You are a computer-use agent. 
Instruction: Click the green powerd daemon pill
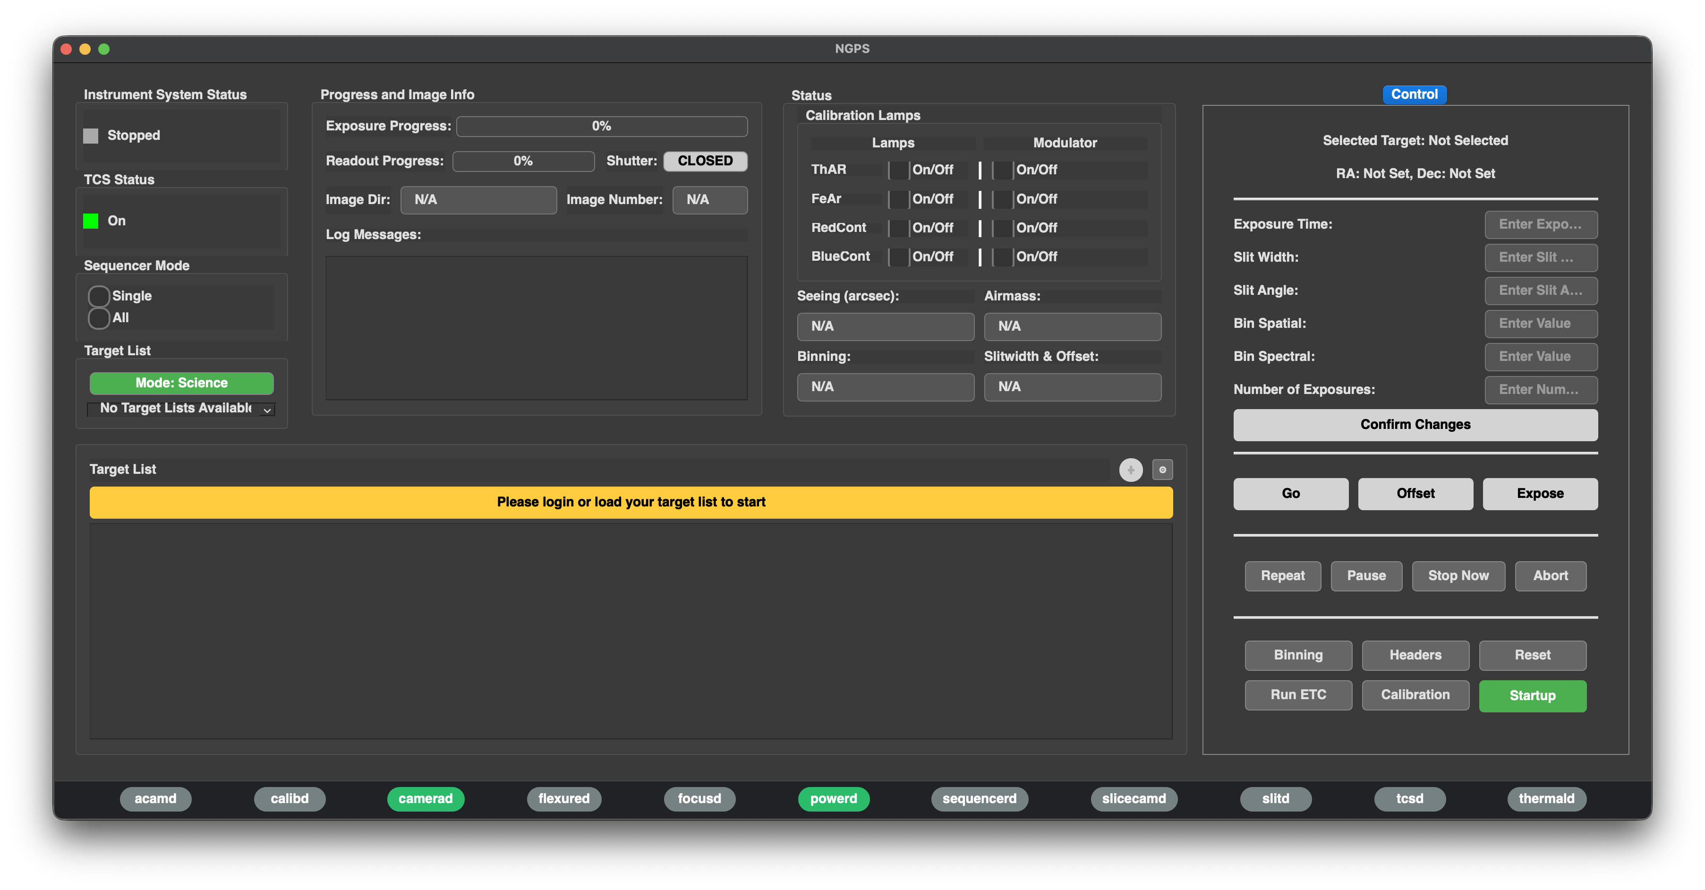tap(834, 799)
